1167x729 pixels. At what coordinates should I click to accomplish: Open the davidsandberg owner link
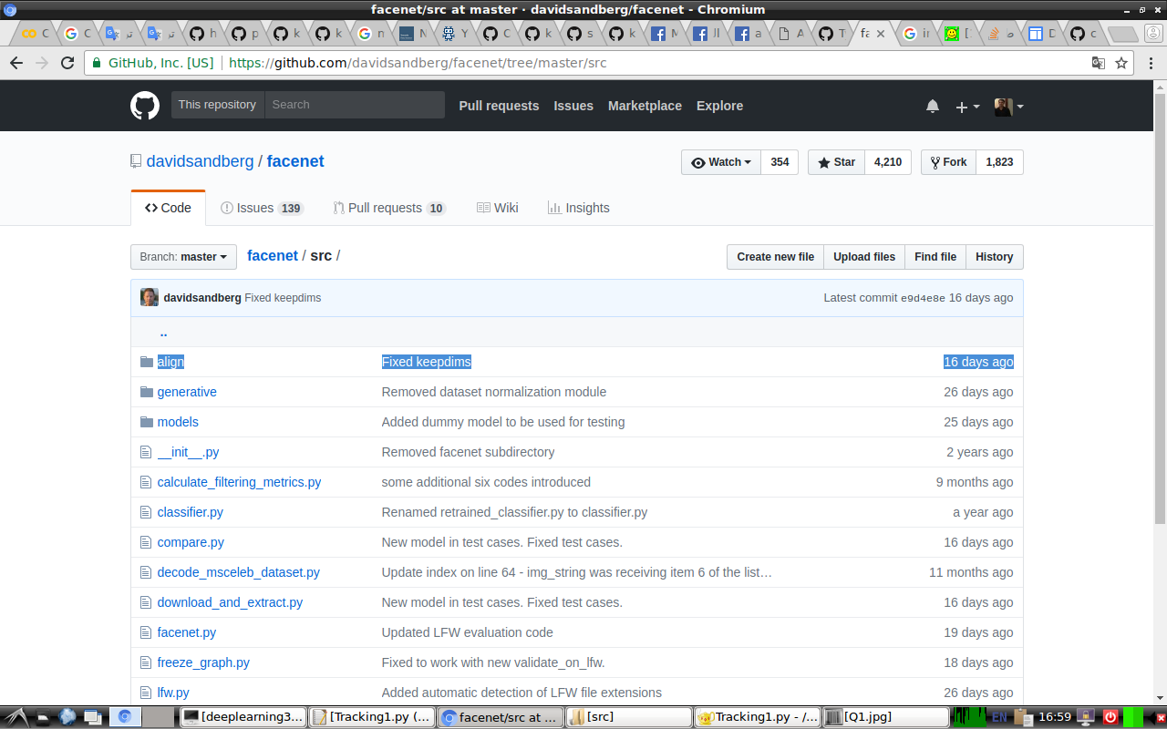[200, 161]
